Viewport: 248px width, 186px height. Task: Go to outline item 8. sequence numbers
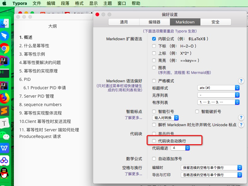40,105
